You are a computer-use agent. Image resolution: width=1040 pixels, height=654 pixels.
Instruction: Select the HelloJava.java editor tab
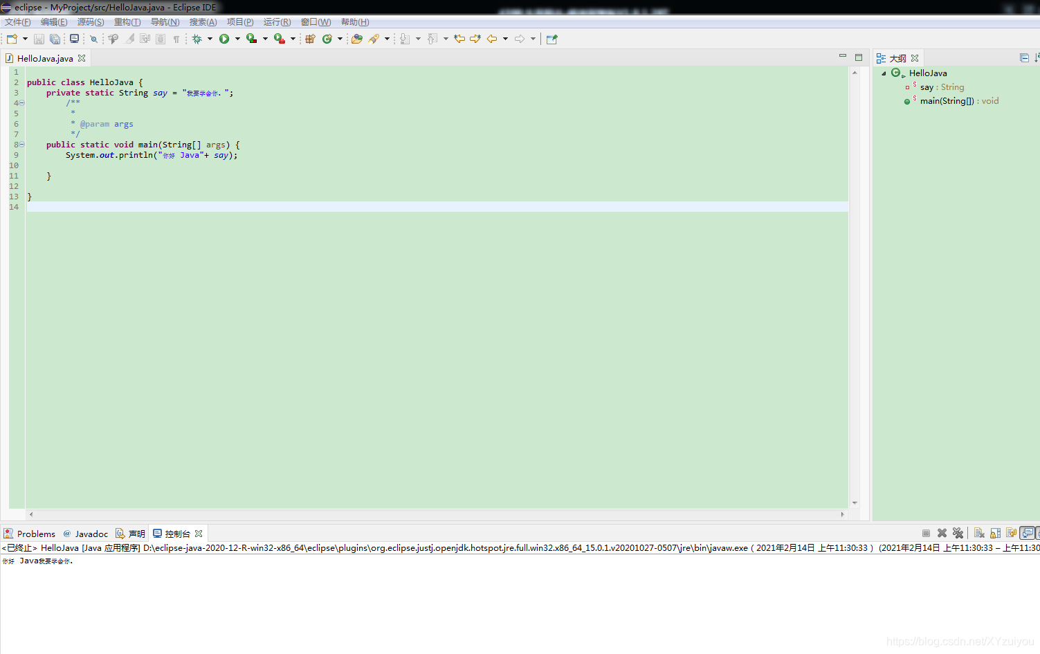(x=45, y=58)
